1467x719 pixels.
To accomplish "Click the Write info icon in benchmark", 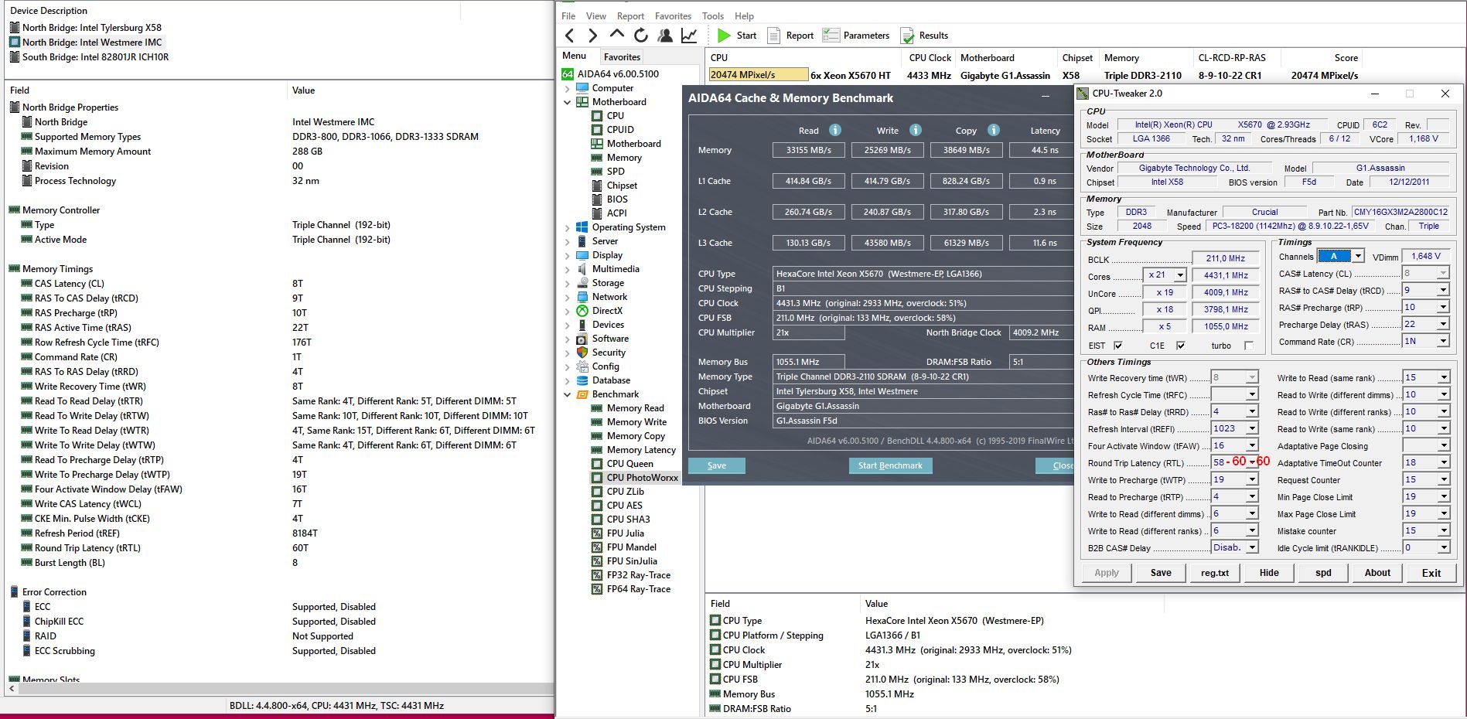I will coord(915,130).
